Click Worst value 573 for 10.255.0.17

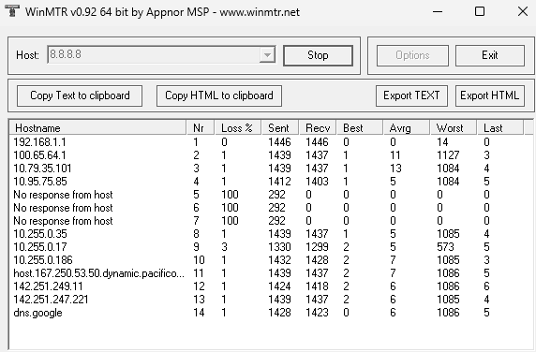tap(445, 247)
